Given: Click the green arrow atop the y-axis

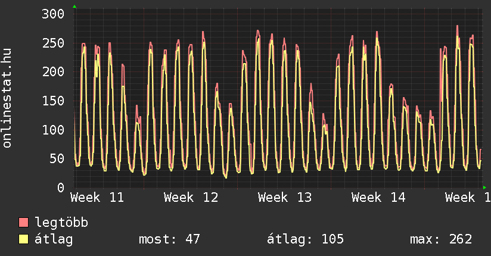Looking at the screenshot, I should (74, 7).
